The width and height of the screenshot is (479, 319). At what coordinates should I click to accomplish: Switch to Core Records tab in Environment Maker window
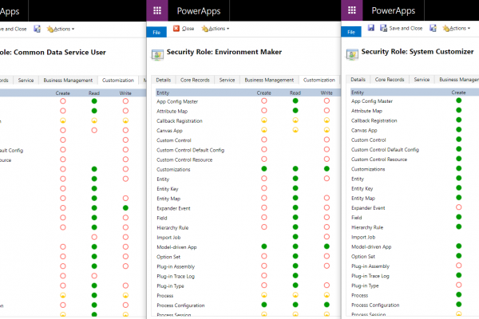(195, 80)
